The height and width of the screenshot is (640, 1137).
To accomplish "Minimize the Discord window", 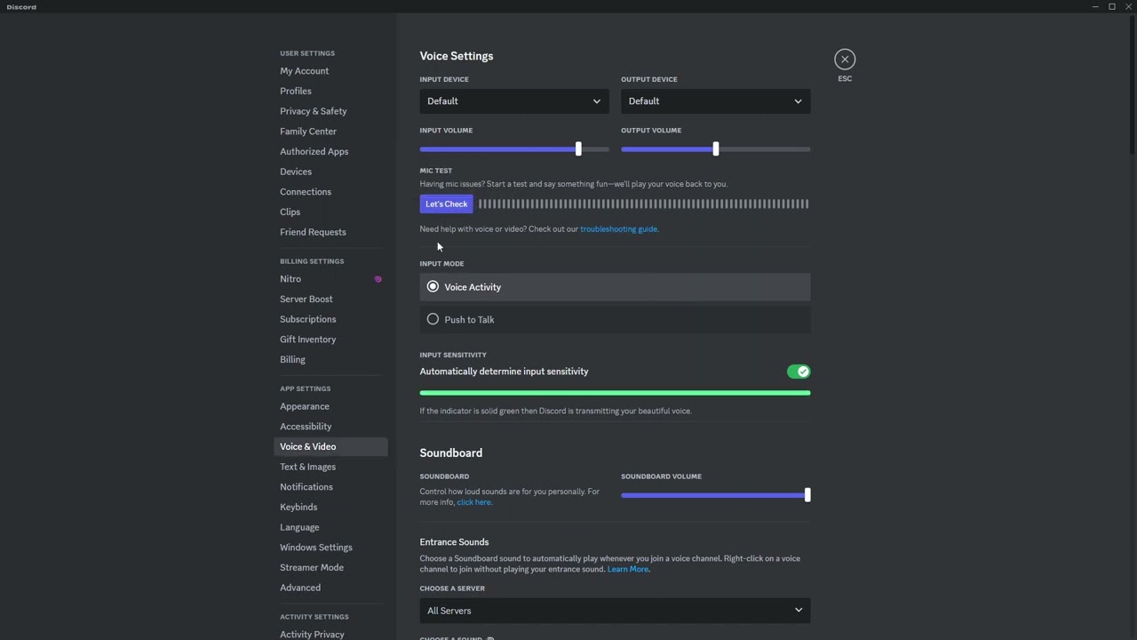I will click(x=1095, y=6).
